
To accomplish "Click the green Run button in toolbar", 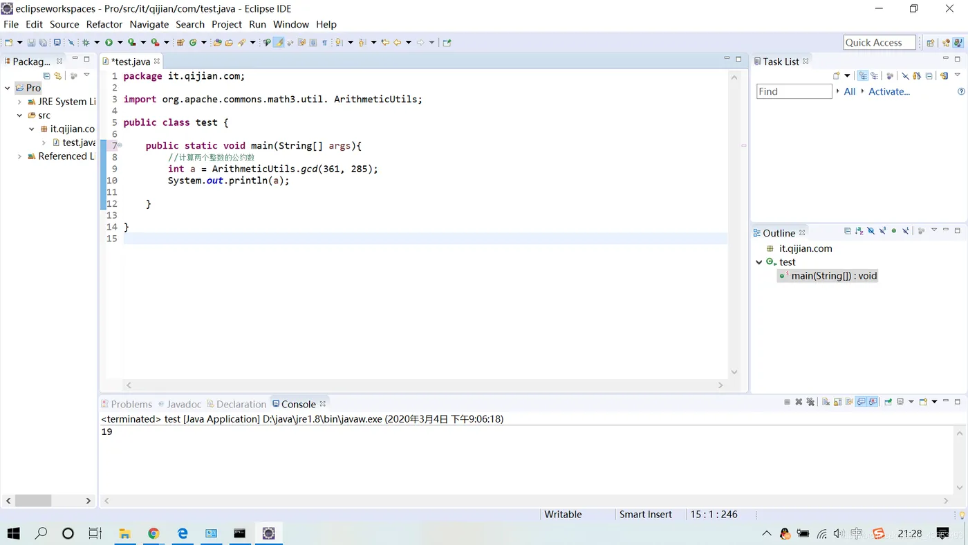I will (x=109, y=42).
